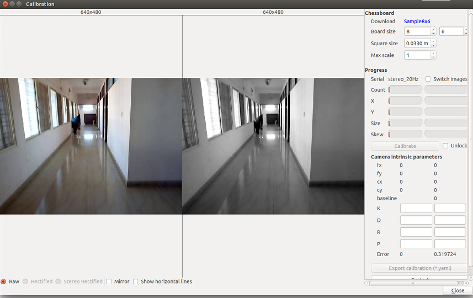Increase Square size with its up arrow
The image size is (473, 298).
pyautogui.click(x=433, y=41)
